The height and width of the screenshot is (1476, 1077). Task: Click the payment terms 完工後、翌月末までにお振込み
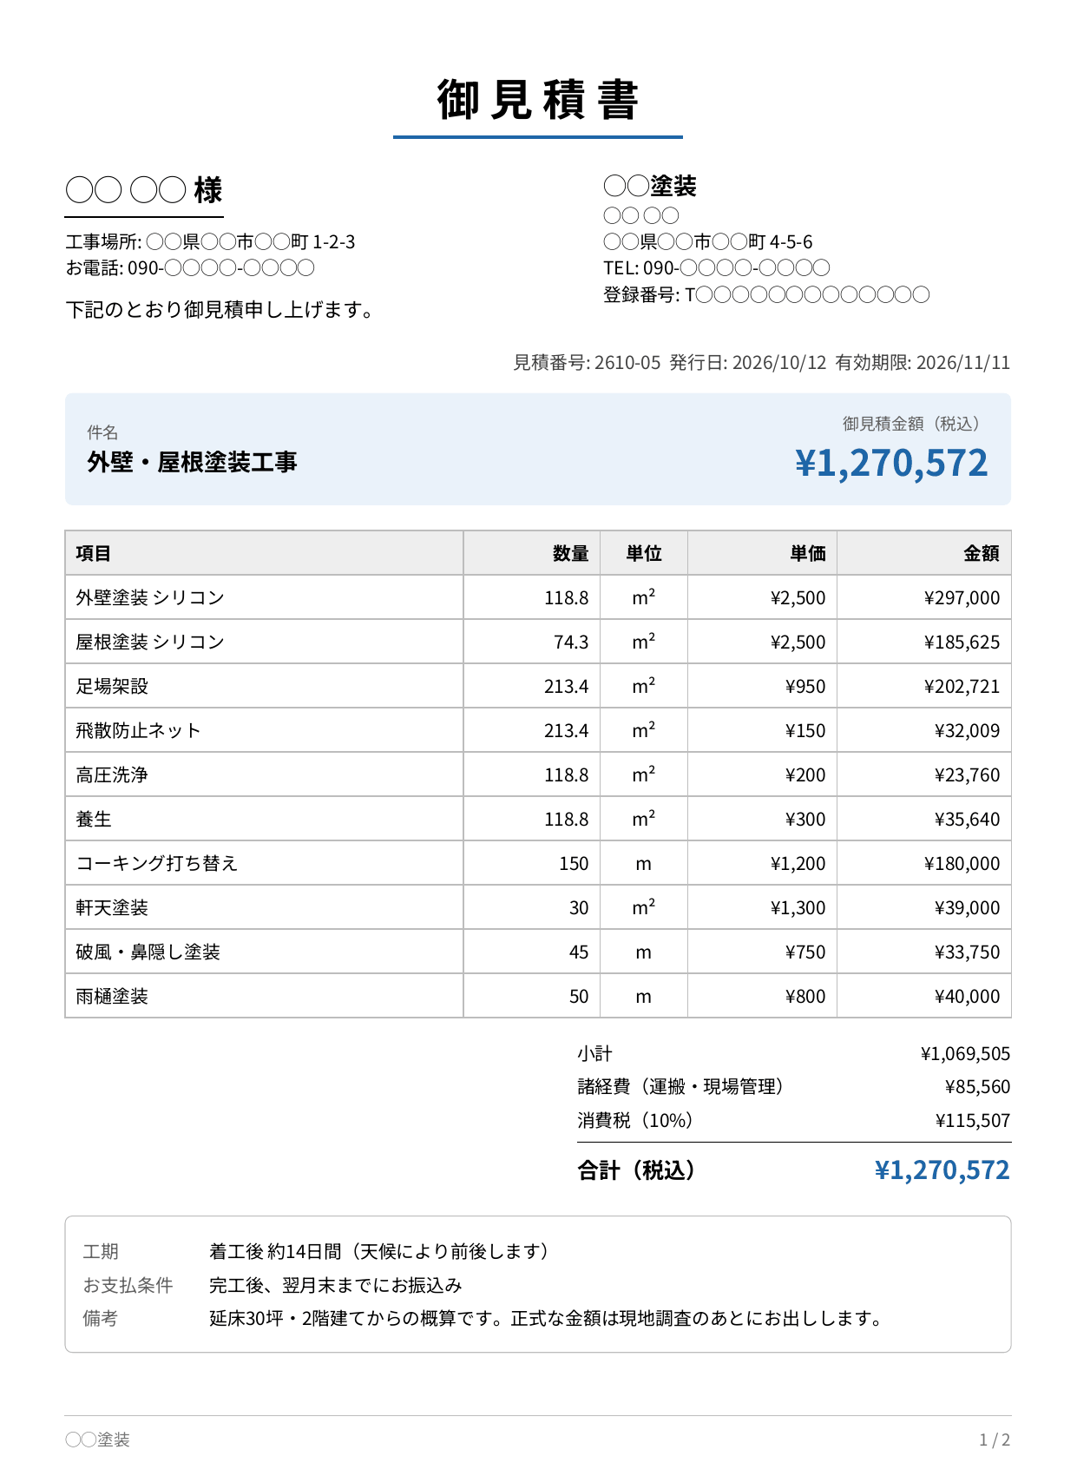(x=336, y=1285)
